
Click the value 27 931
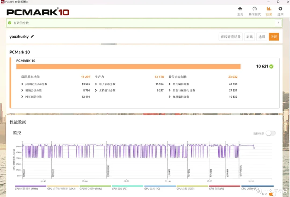[233, 90]
